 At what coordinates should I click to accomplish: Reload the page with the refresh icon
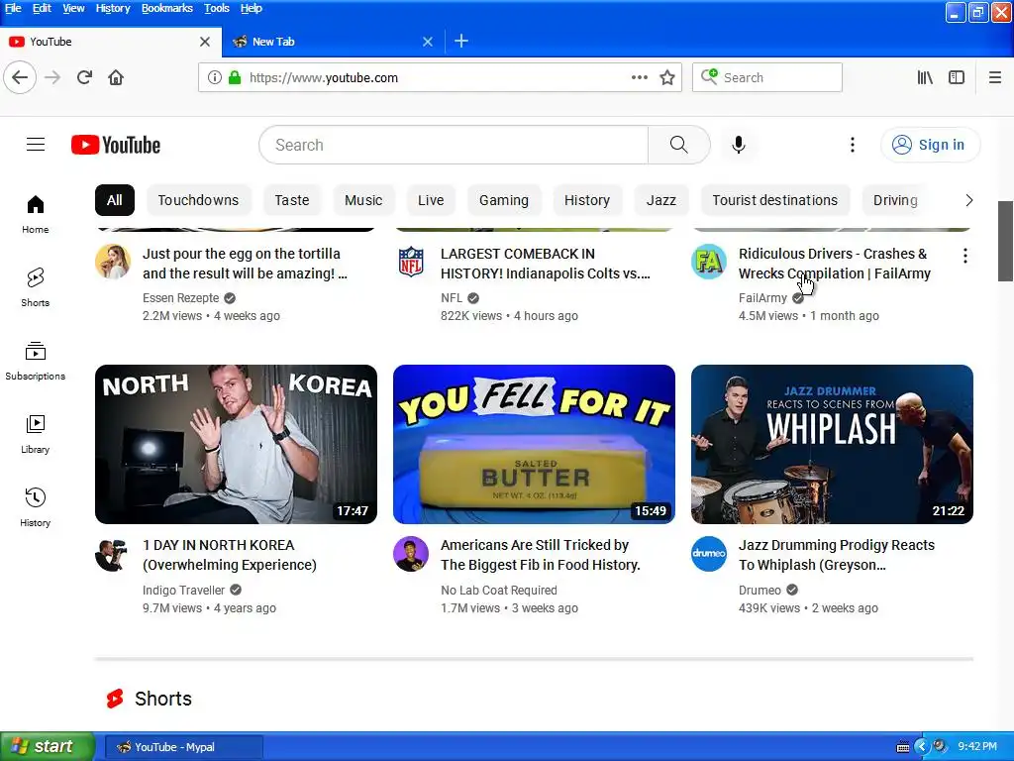(84, 77)
